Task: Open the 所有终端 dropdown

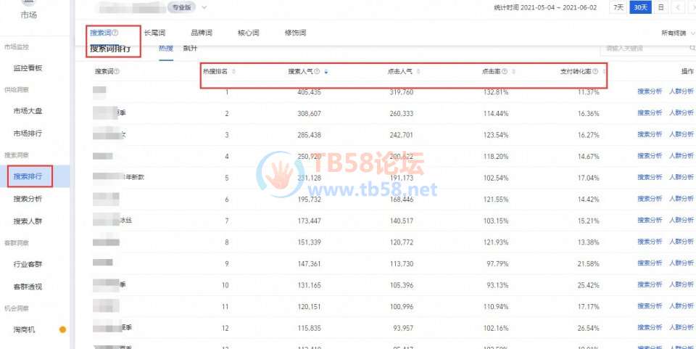Action: click(678, 33)
